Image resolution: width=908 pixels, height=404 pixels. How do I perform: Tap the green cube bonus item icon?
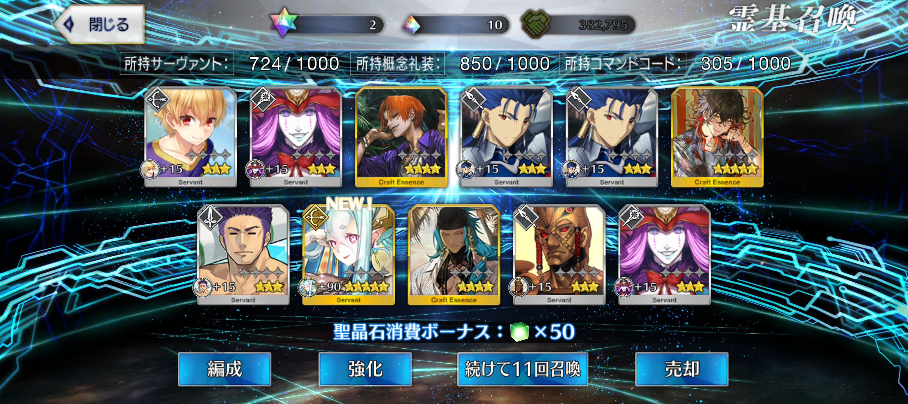[519, 332]
